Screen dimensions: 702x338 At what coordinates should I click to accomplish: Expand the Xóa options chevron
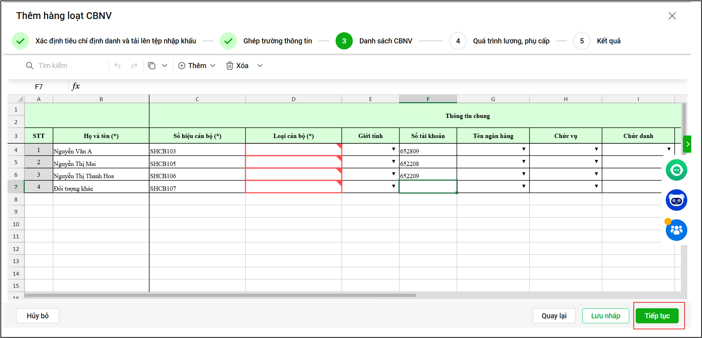point(260,66)
